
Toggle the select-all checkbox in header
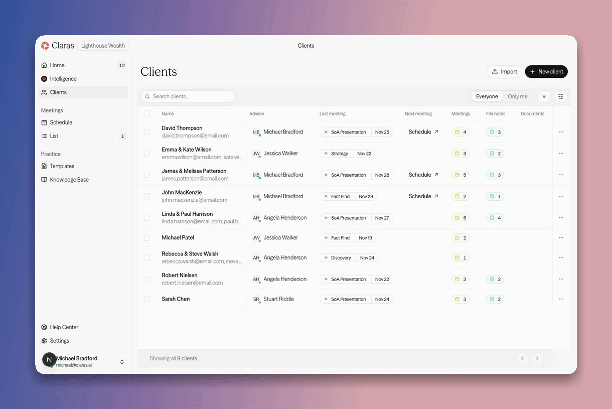click(x=147, y=113)
